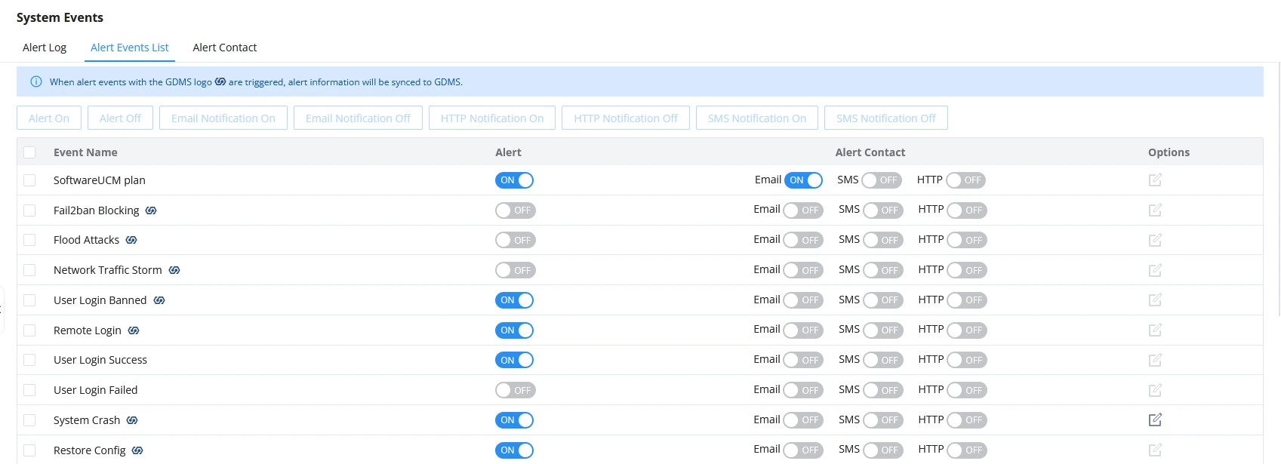Edit the SoftwareUCM plan alert options
This screenshot has height=464, width=1281.
pyautogui.click(x=1155, y=180)
